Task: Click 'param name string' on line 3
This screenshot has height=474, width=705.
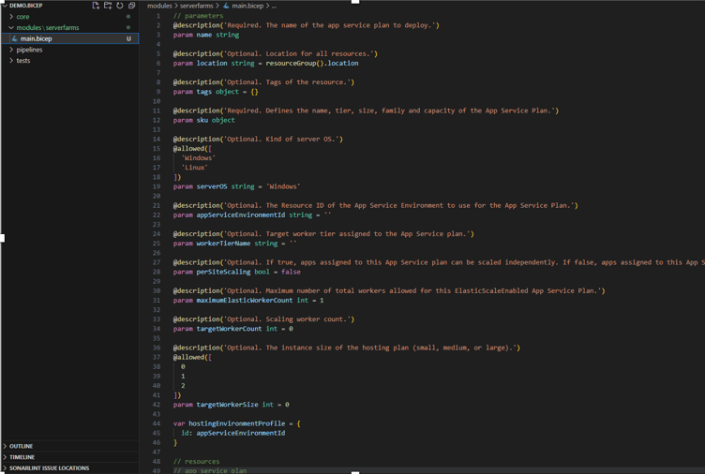Action: [206, 35]
